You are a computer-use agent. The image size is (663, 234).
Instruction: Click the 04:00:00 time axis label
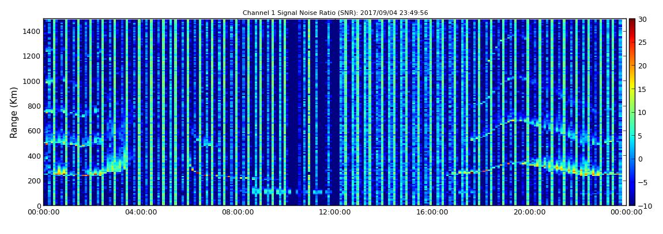click(140, 212)
